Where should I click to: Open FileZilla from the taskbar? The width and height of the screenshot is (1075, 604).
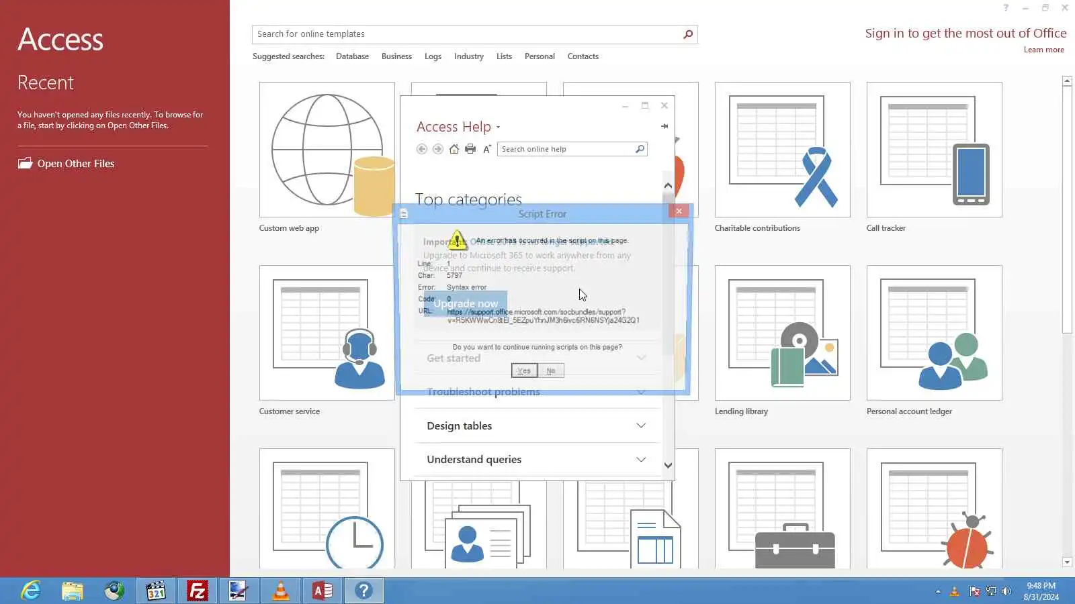[x=198, y=591]
